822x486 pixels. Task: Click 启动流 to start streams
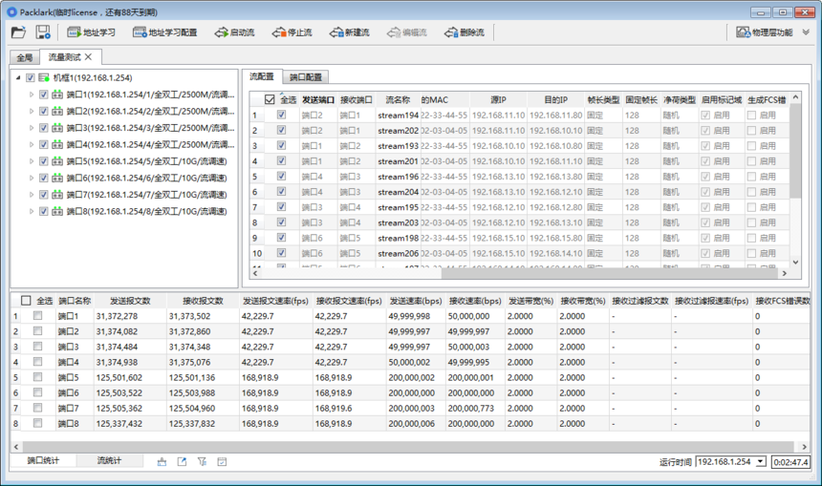pyautogui.click(x=234, y=32)
